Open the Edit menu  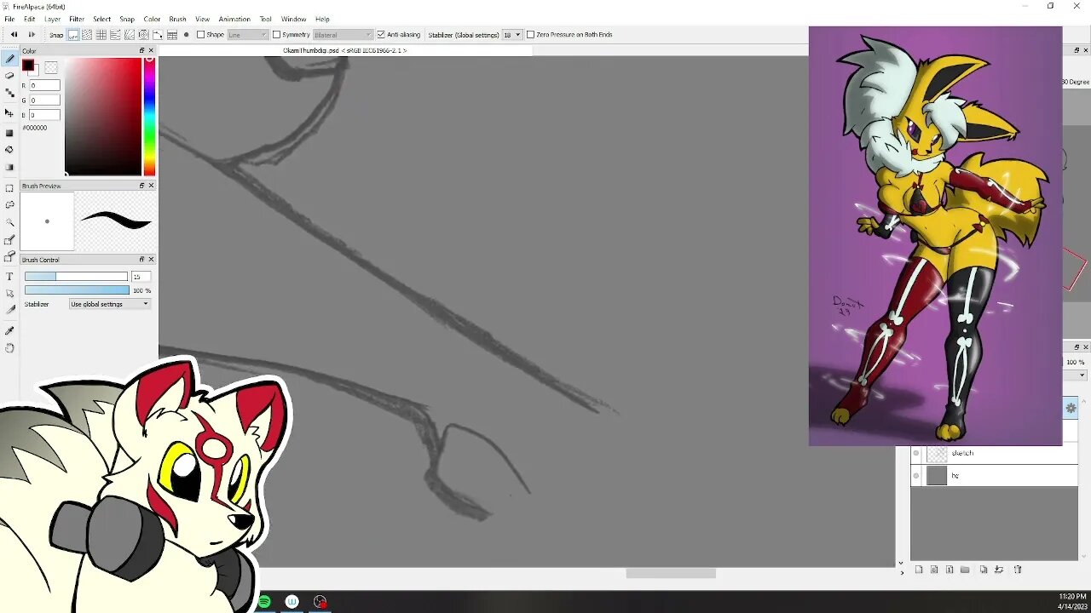(x=30, y=19)
